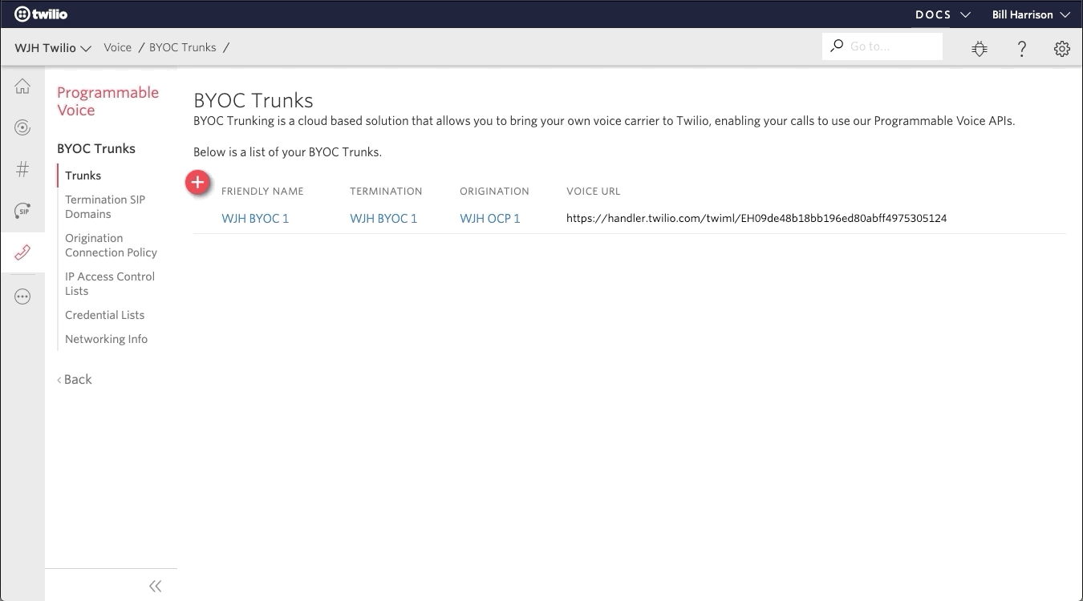
Task: Open the help question mark icon
Action: pyautogui.click(x=1021, y=48)
